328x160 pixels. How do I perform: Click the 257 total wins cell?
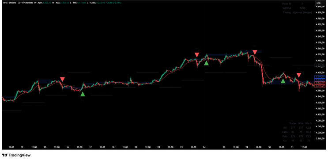pyautogui.click(x=300, y=128)
